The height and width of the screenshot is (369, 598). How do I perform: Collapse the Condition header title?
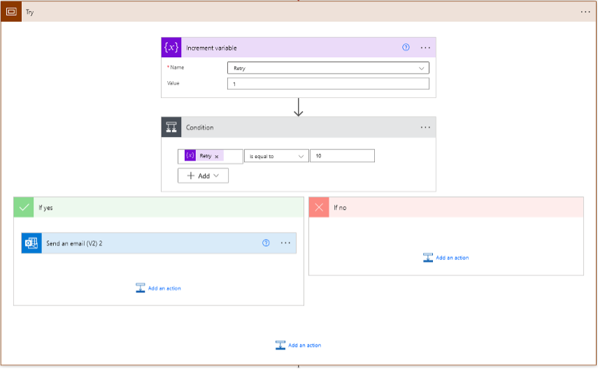click(x=199, y=127)
